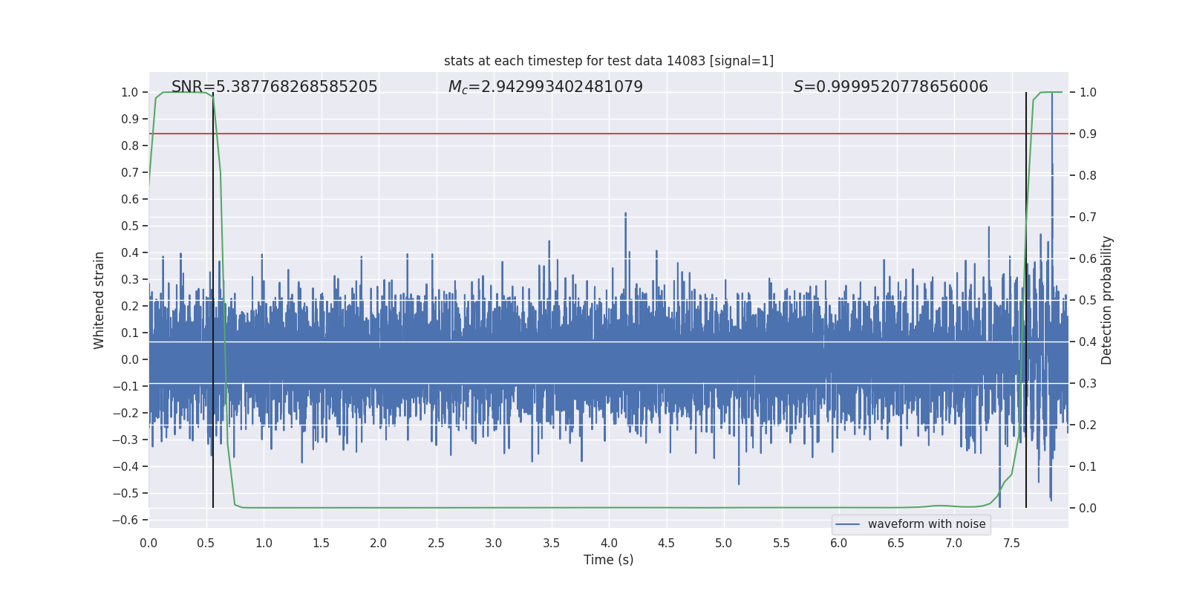Click the 1.0 tick on the left axis
This screenshot has width=1188, height=594.
click(129, 92)
